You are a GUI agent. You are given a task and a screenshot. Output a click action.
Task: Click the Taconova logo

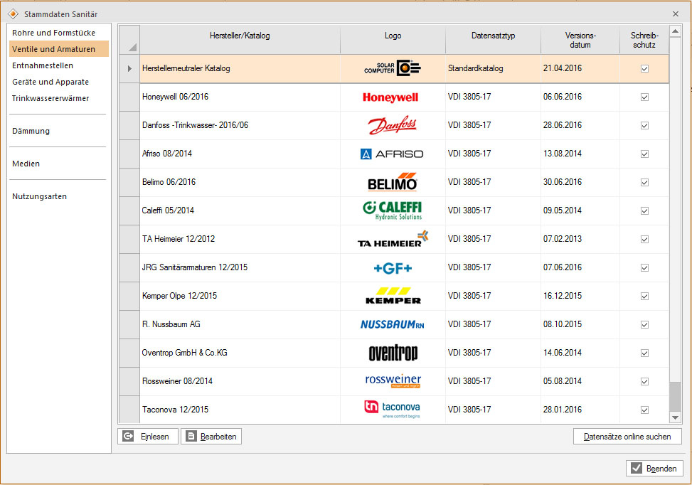(393, 409)
